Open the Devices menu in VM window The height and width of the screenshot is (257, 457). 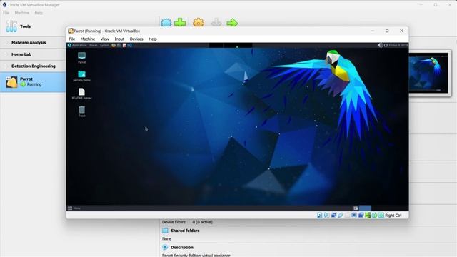pyautogui.click(x=136, y=39)
